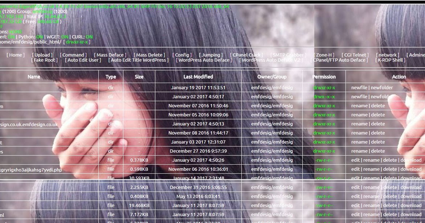This screenshot has height=223, width=425.
Task: Open the Home menu item
Action: [x=16, y=55]
